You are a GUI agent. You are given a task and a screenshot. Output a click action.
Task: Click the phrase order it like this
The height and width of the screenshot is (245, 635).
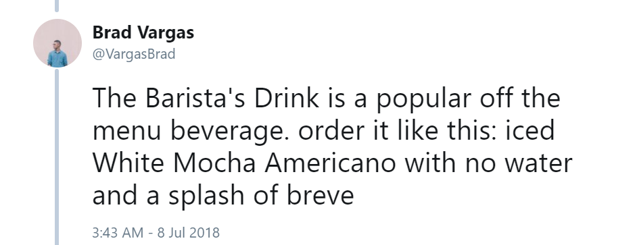395,131
